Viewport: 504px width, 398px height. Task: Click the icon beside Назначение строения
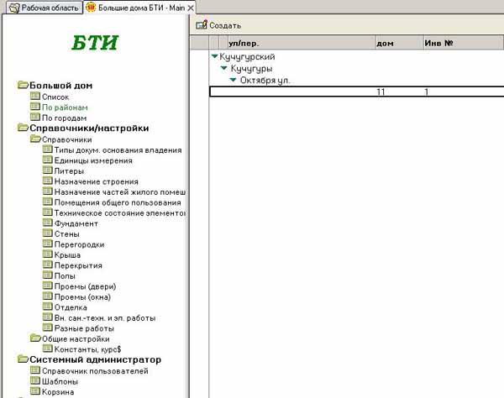click(48, 181)
